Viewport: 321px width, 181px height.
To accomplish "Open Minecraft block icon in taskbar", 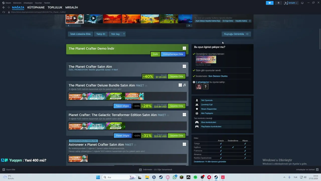I will tap(182, 177).
